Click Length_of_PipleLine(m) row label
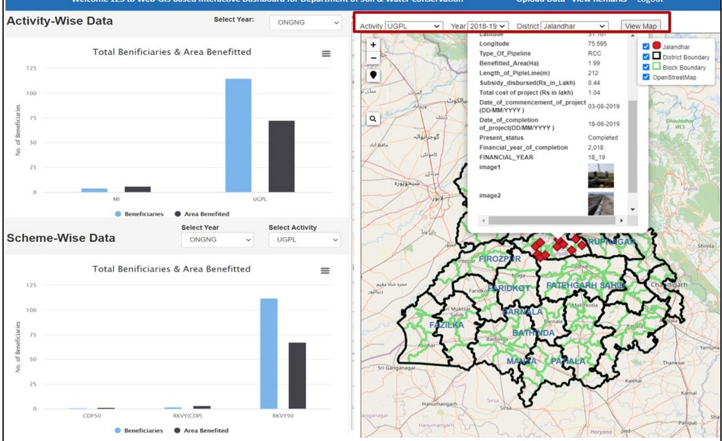This screenshot has height=441, width=722. pyautogui.click(x=514, y=73)
